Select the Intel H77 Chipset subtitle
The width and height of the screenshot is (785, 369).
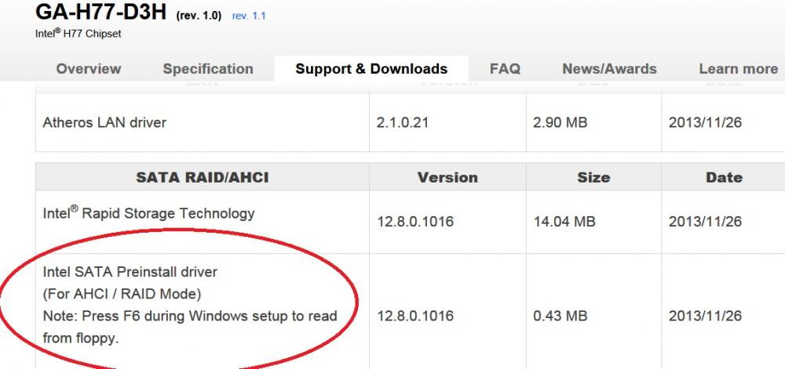tap(78, 34)
